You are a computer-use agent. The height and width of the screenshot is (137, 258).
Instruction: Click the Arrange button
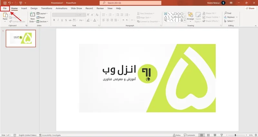tap(190, 17)
